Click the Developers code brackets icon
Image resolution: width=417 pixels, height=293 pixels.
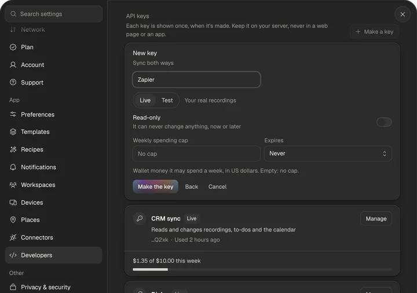13,255
